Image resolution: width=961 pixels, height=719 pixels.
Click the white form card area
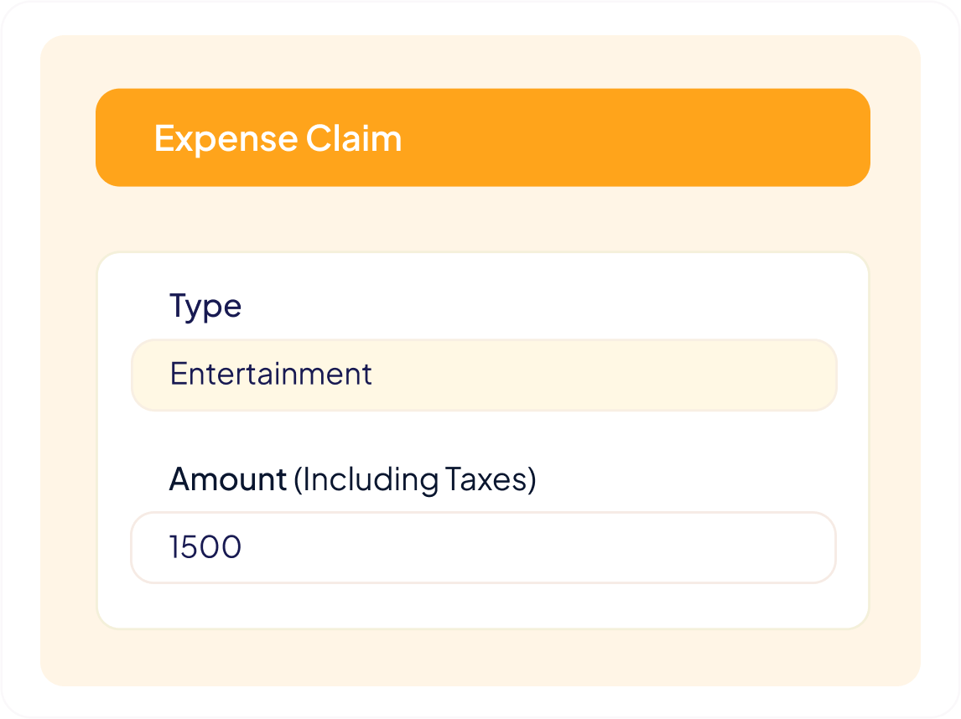tap(483, 612)
